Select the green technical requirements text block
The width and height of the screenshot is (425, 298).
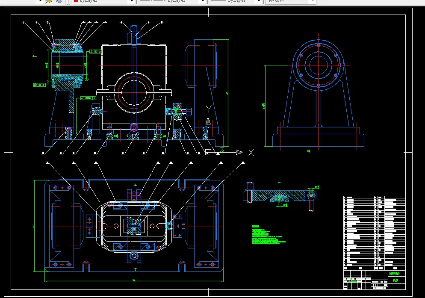(268, 235)
